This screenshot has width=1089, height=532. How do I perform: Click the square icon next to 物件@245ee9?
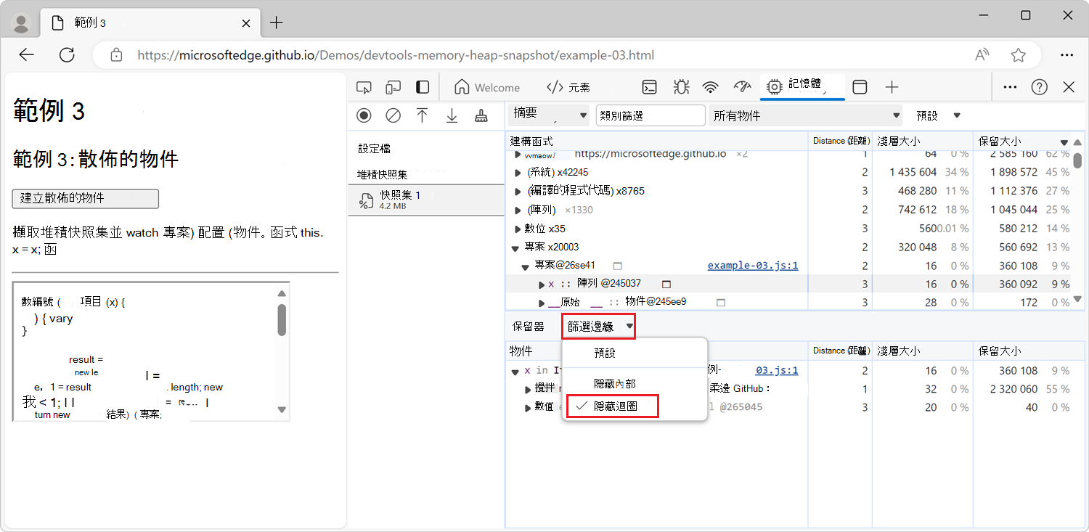pos(721,302)
